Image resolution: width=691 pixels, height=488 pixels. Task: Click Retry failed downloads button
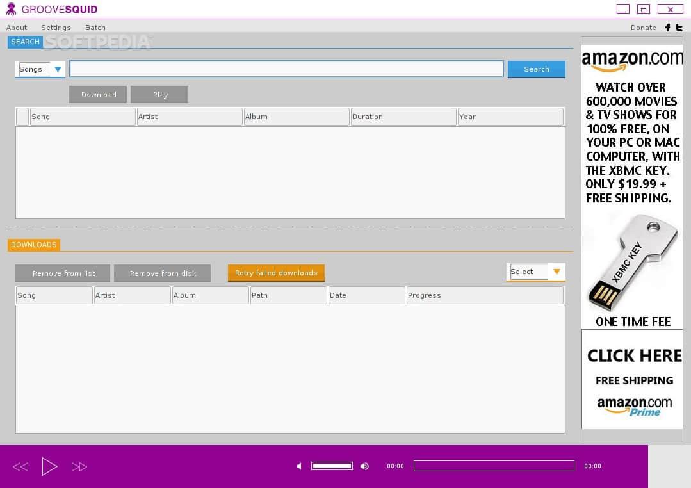[x=276, y=273]
